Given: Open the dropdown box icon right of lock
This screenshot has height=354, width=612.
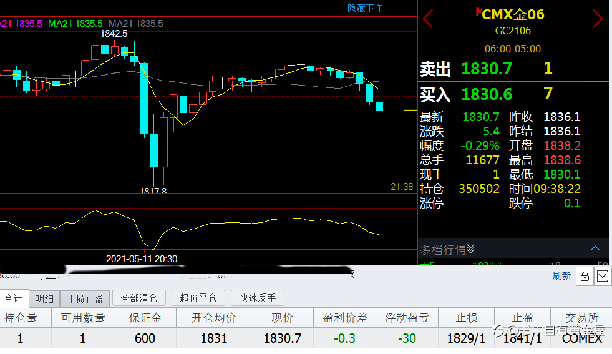Looking at the screenshot, I should pos(602,276).
